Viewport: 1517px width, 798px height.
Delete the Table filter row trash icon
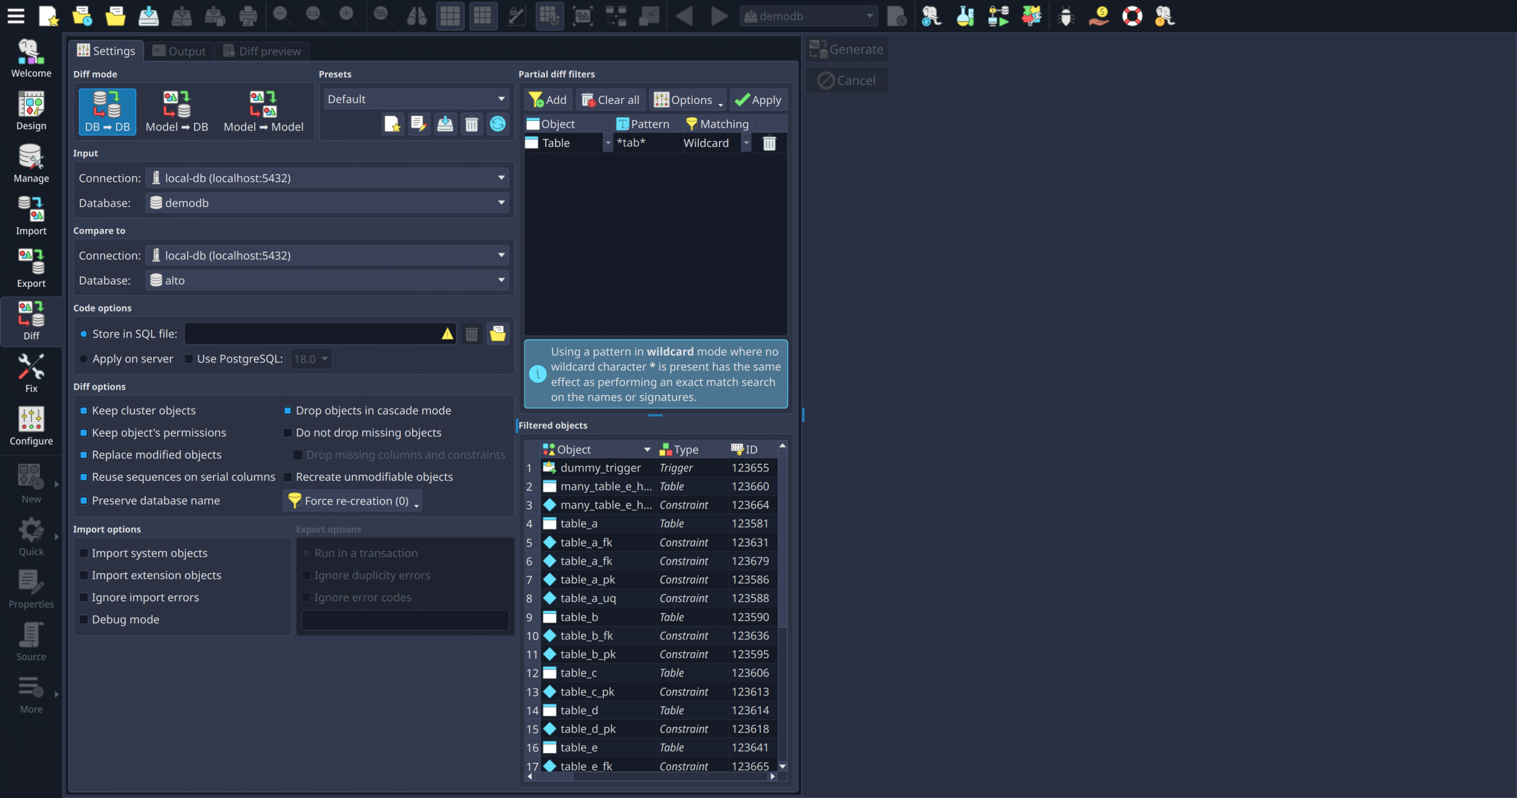pos(769,143)
